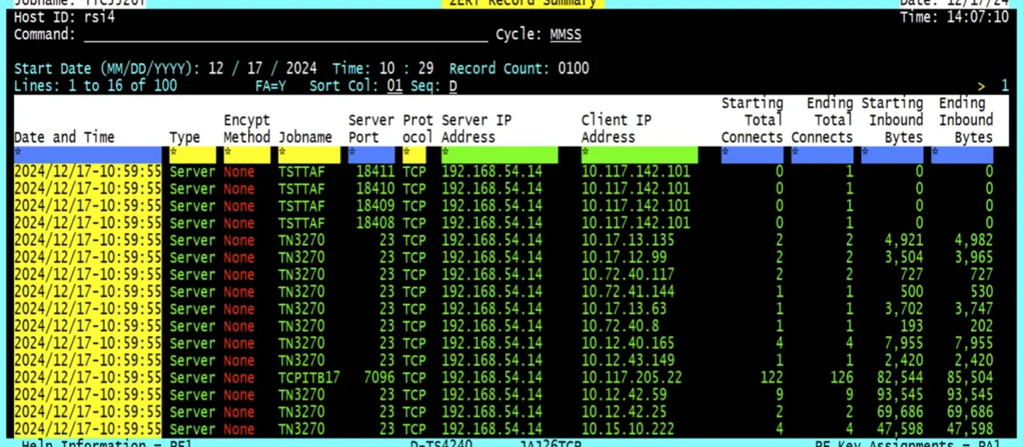Click the Time hour field 10
The image size is (1023, 447).
388,69
